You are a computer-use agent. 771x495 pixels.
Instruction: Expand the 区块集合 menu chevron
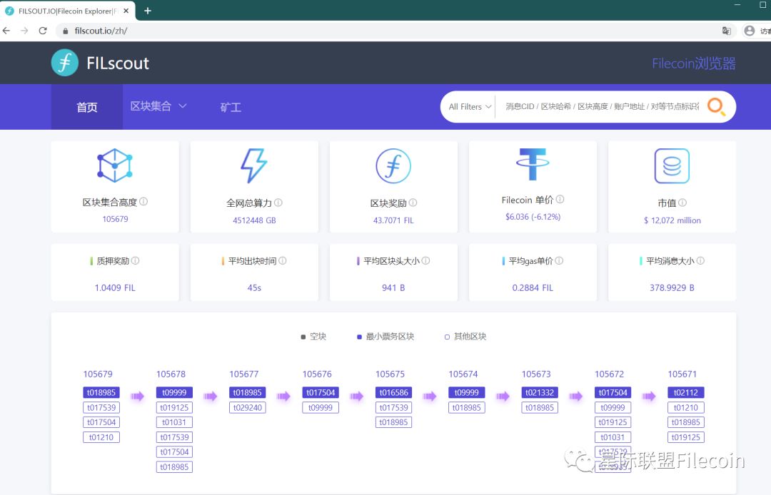click(183, 106)
